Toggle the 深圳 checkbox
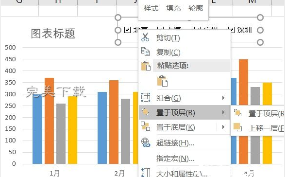This screenshot has height=177, width=286. (x=232, y=30)
